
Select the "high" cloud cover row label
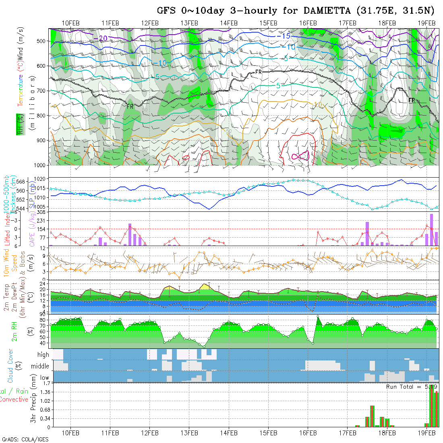(43, 355)
